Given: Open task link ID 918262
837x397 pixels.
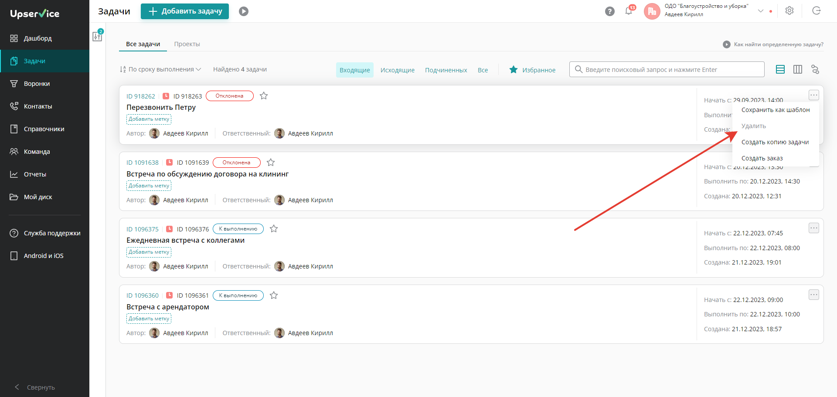Looking at the screenshot, I should click(141, 96).
